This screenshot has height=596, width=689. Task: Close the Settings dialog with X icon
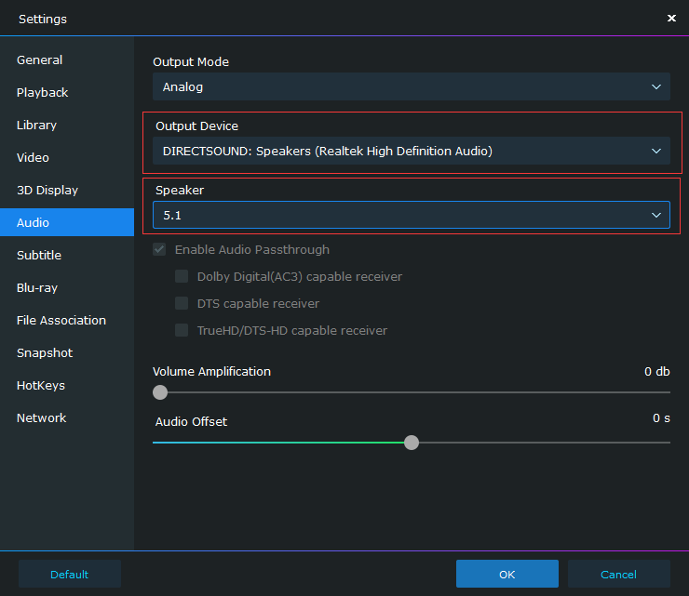coord(671,18)
